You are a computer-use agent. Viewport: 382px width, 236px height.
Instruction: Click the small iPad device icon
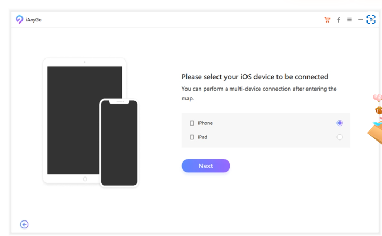point(192,137)
